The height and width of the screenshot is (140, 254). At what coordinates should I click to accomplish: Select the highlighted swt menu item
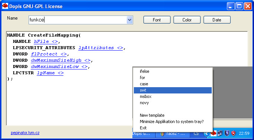(173, 90)
